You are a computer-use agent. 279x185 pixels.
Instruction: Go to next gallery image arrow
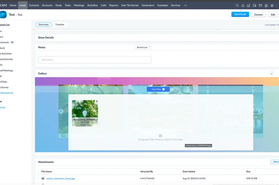coord(261,111)
